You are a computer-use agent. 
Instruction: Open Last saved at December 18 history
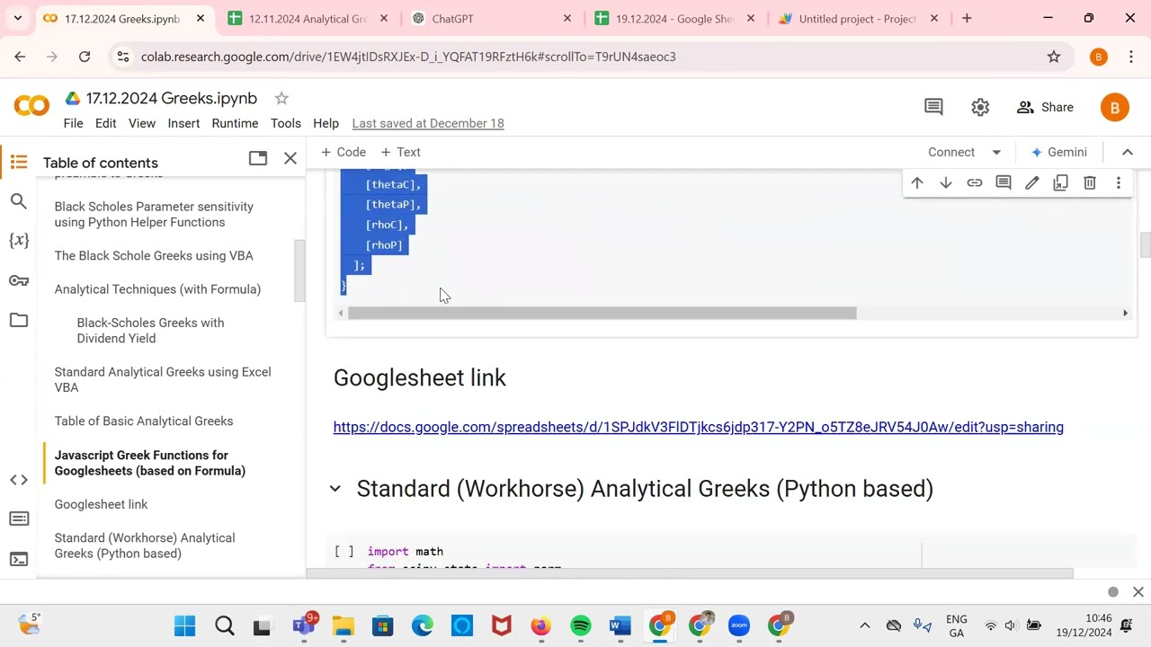[428, 123]
